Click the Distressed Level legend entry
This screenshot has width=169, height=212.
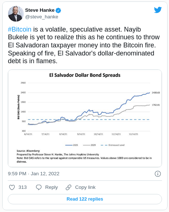pos(113,145)
